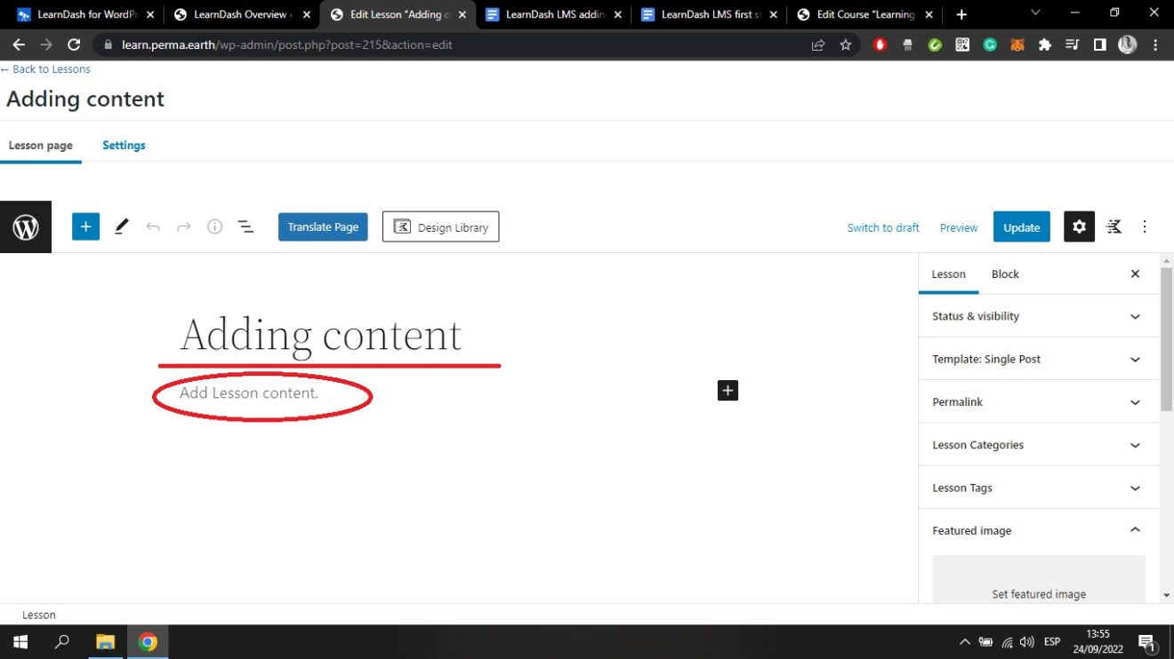The image size is (1174, 659).
Task: Open the block inserter plus button
Action: [x=85, y=227]
